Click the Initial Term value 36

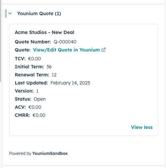(x=49, y=67)
